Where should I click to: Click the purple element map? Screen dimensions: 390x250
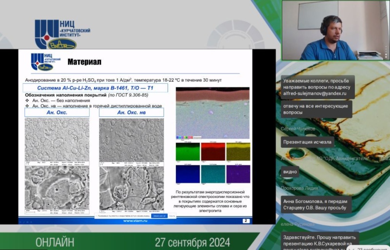pos(238,174)
